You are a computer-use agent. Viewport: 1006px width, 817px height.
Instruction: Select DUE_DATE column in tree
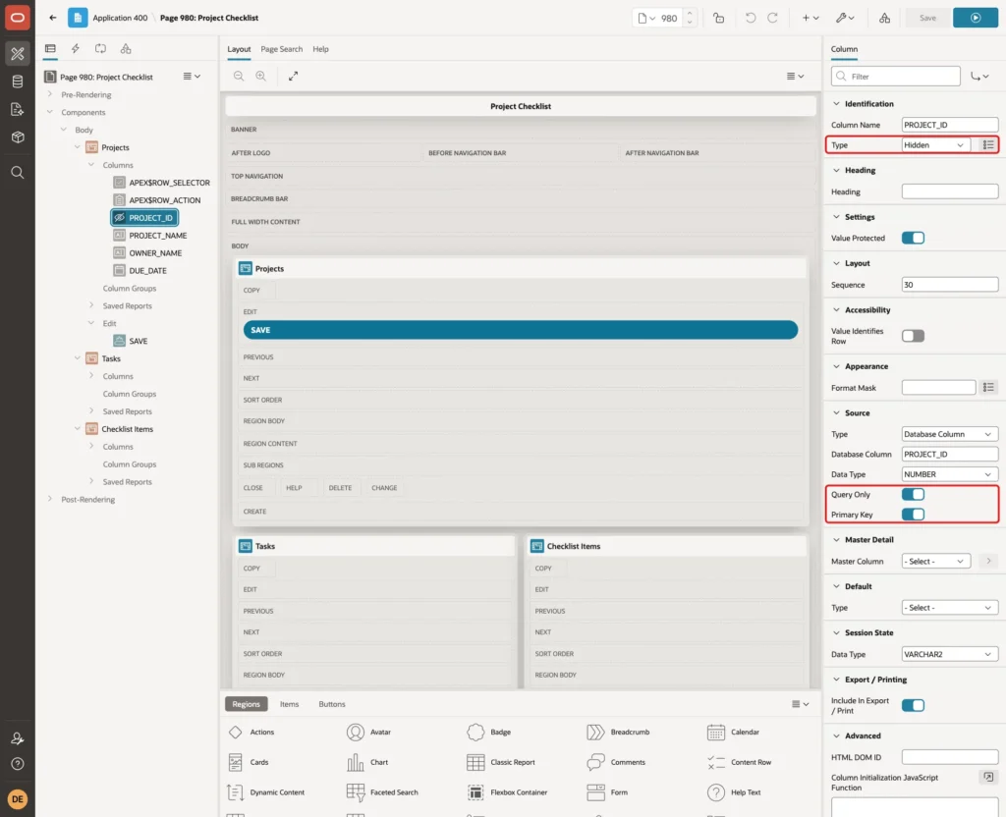pos(147,271)
